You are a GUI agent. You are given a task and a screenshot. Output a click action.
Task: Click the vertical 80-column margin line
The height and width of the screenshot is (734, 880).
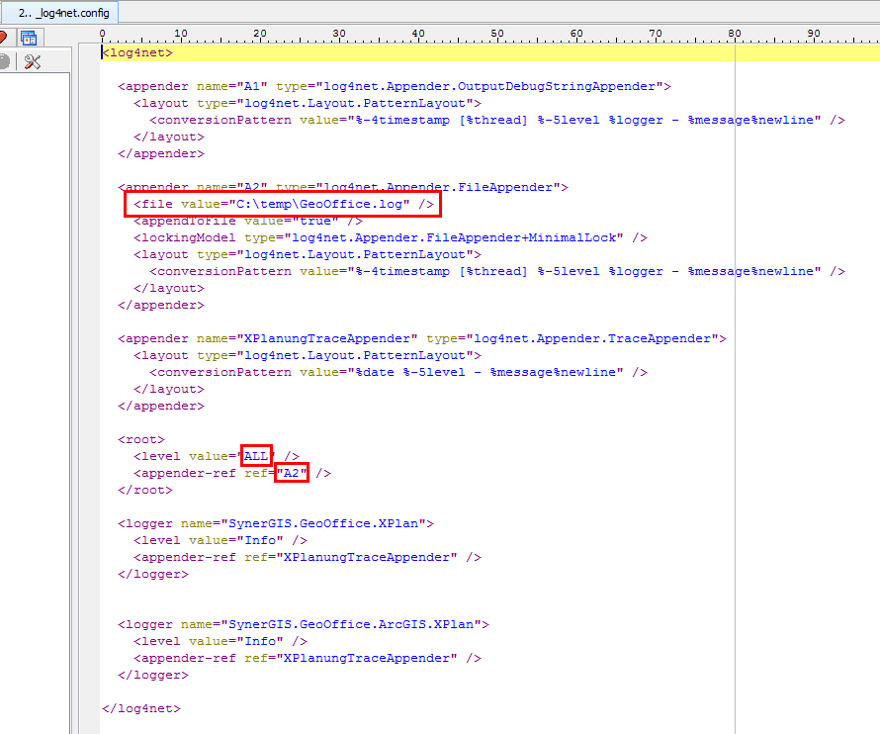pyautogui.click(x=735, y=396)
